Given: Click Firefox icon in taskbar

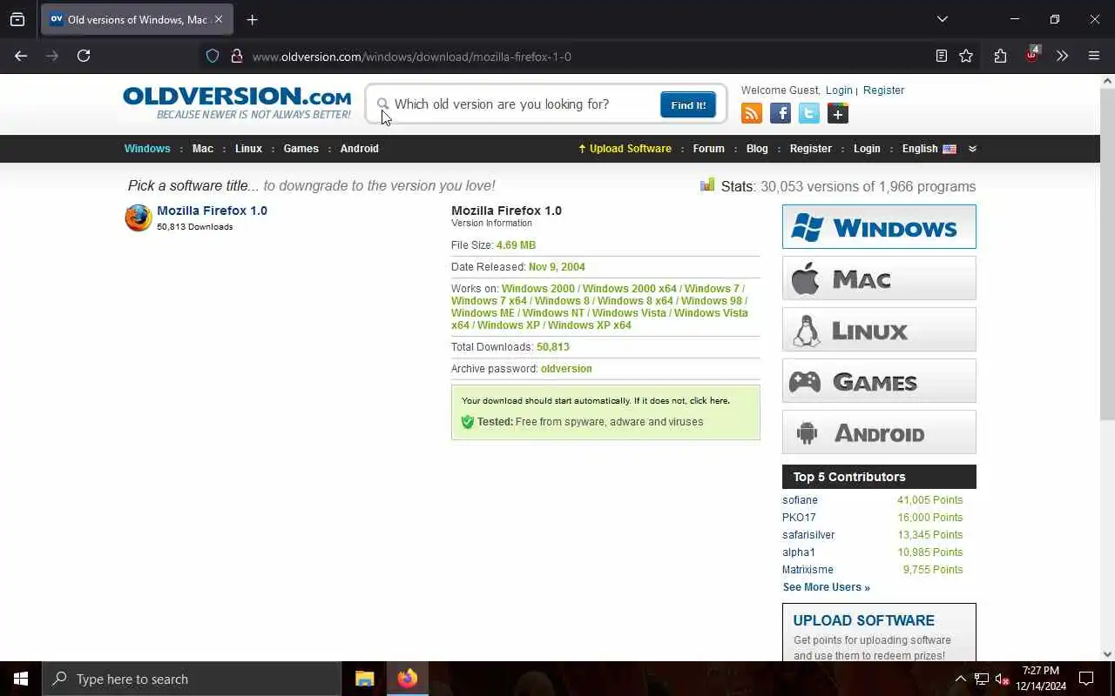Looking at the screenshot, I should [x=408, y=679].
